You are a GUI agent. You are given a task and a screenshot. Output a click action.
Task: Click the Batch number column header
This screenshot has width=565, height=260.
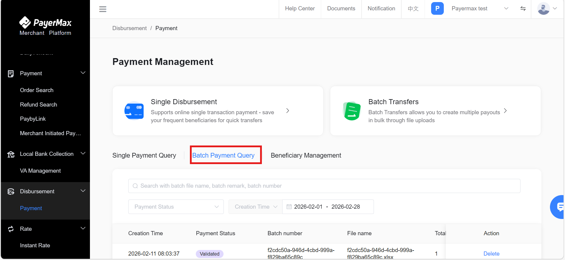(285, 233)
